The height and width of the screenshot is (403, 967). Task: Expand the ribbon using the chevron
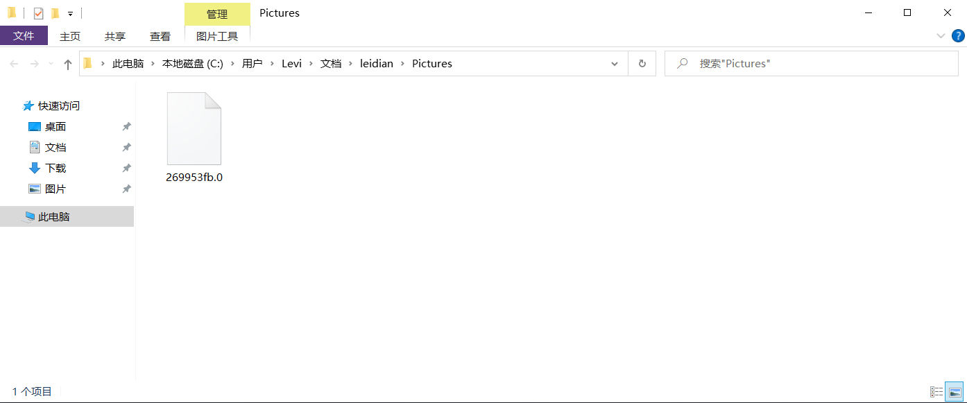coord(941,36)
